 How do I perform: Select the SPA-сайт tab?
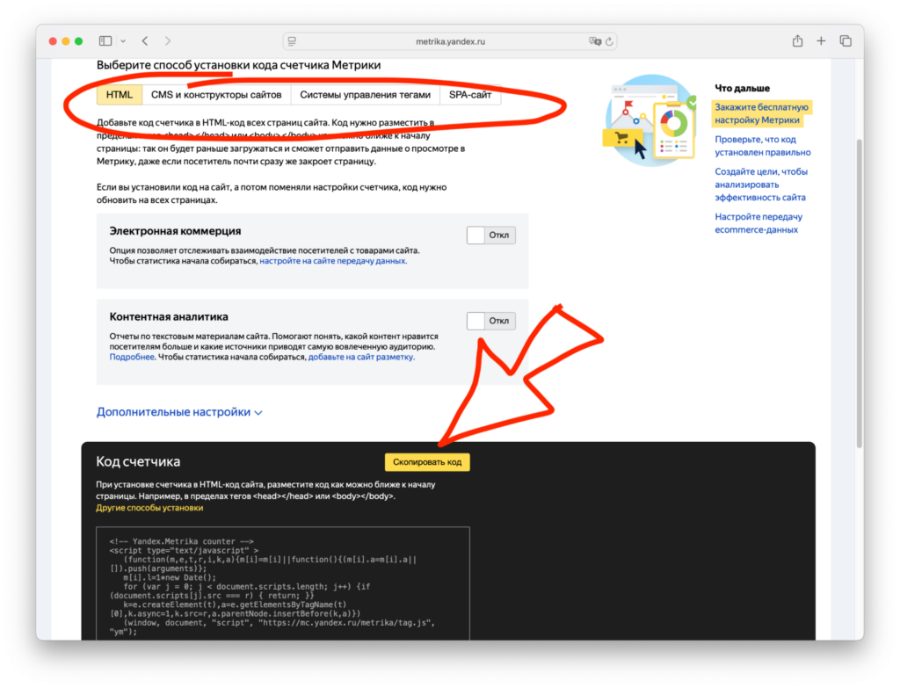click(470, 95)
